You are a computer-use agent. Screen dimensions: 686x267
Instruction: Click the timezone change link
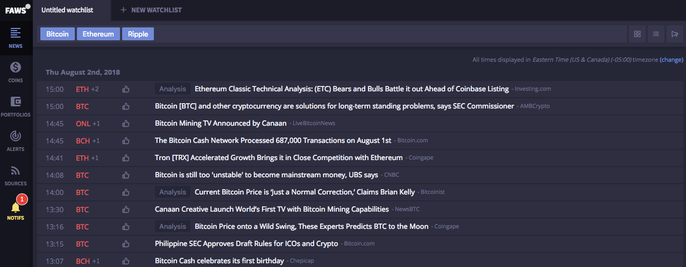pos(671,60)
